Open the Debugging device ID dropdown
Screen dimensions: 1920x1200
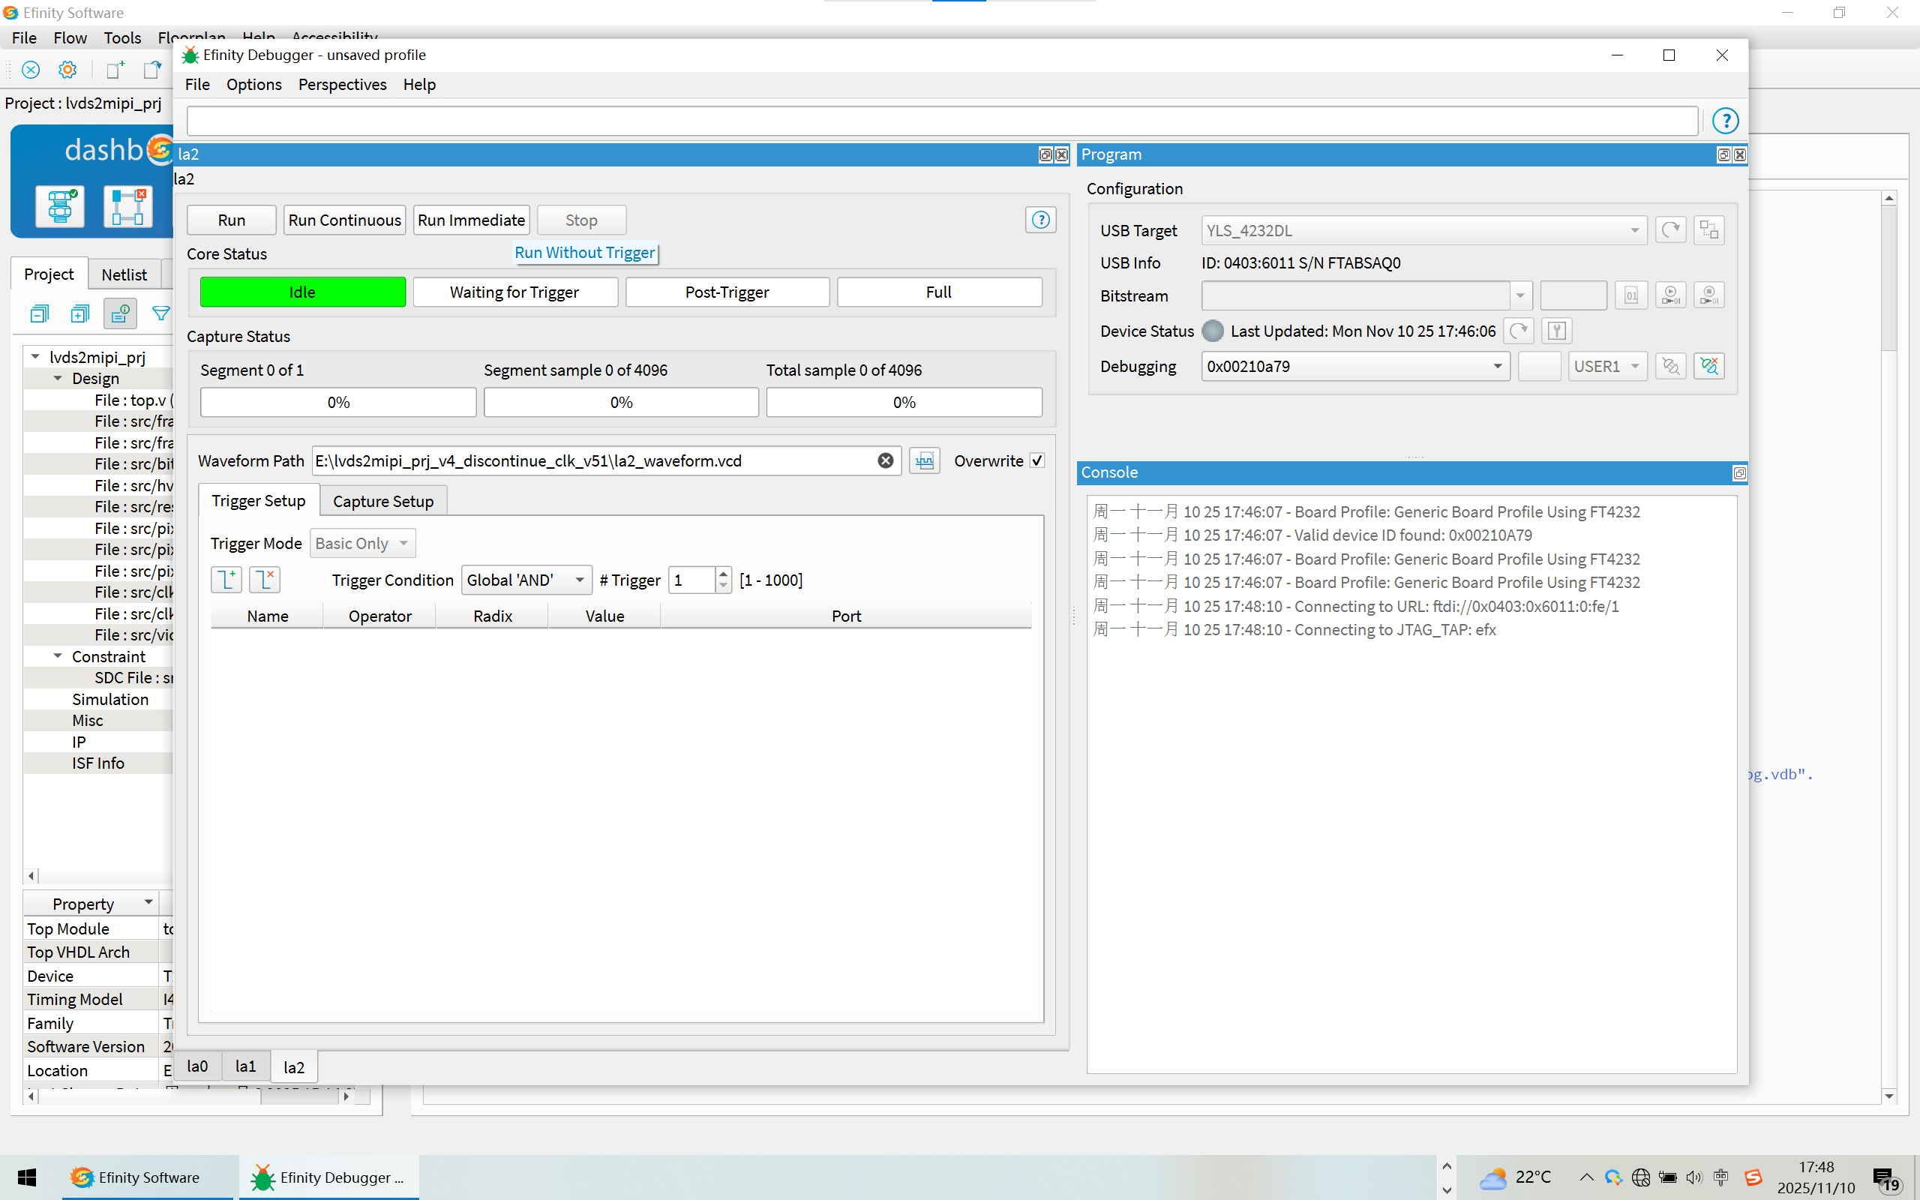[x=1496, y=366]
